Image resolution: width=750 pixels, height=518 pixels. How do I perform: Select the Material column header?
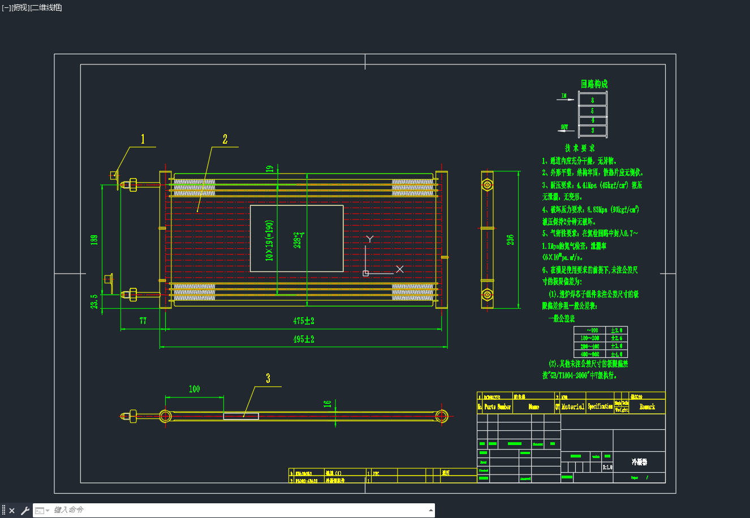573,407
